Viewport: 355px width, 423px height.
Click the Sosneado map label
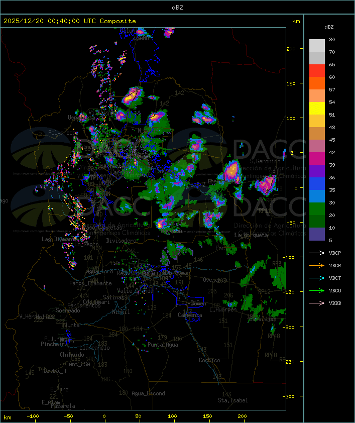68,310
